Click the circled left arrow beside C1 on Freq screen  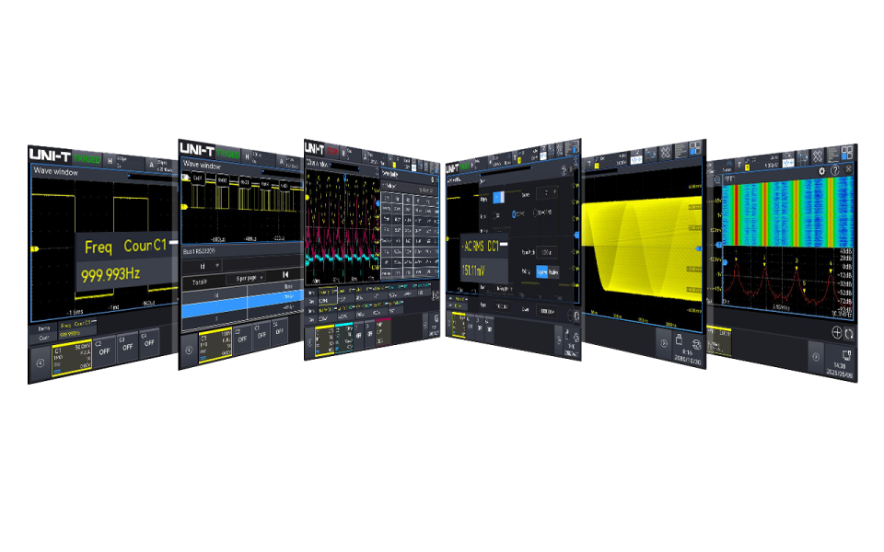[x=40, y=363]
